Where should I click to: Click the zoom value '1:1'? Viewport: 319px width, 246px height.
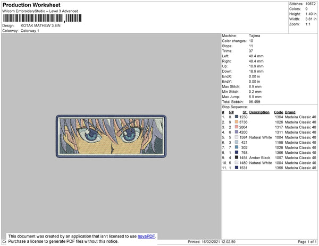308,24
